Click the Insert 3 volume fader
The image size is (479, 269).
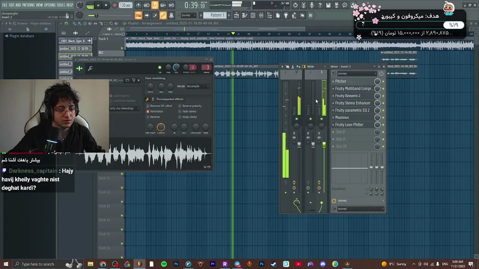click(x=324, y=145)
